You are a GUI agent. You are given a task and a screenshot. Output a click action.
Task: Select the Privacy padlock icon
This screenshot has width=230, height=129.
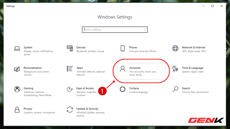(17, 110)
